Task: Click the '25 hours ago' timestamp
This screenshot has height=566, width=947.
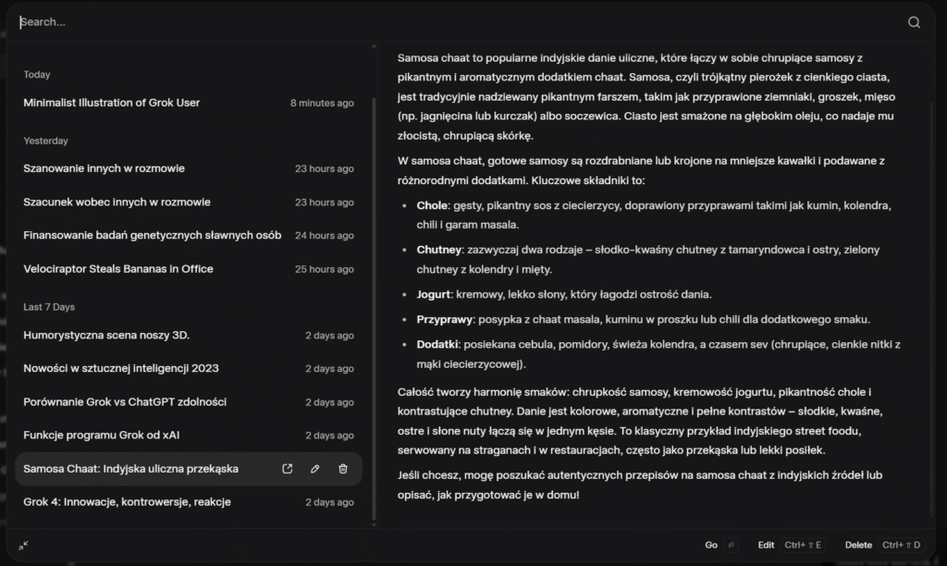Action: [x=325, y=269]
